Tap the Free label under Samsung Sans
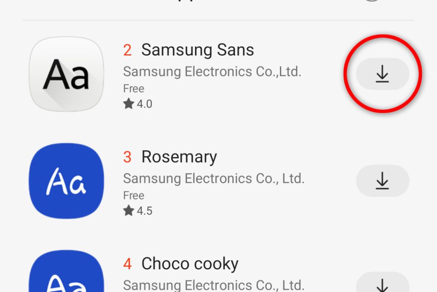Image resolution: width=437 pixels, height=292 pixels. point(134,89)
